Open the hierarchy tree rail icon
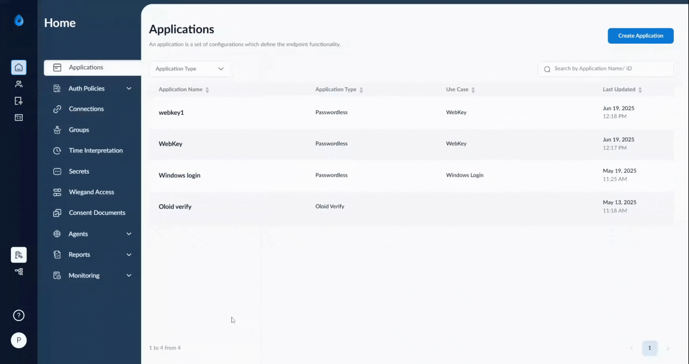689x364 pixels. pyautogui.click(x=19, y=271)
